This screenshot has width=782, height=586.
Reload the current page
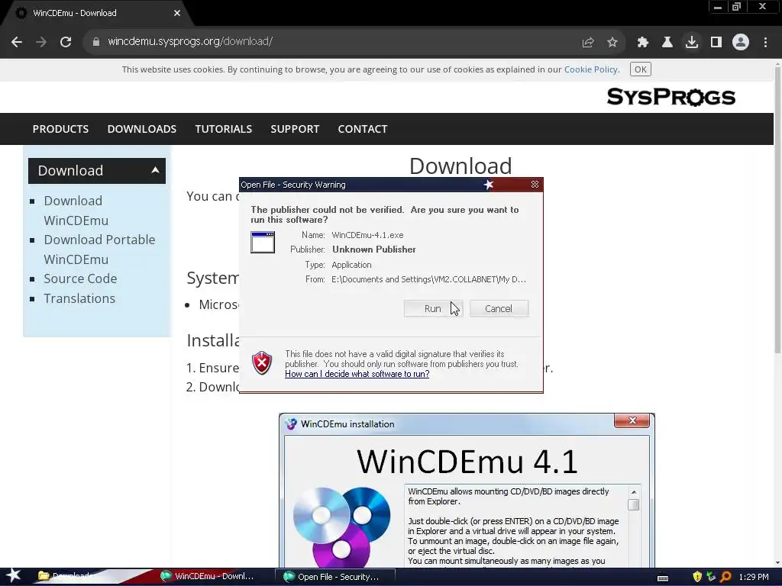66,42
